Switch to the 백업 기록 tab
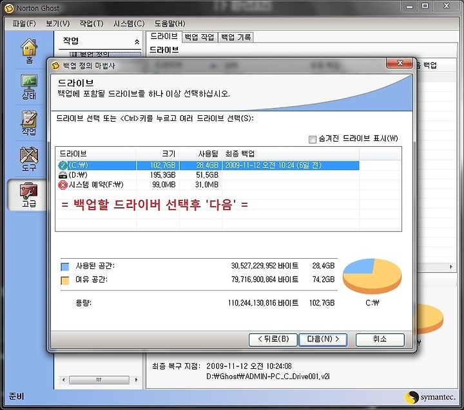The width and height of the screenshot is (464, 410). point(236,37)
